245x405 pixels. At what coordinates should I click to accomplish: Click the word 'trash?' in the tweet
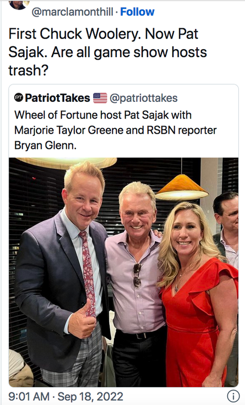[x=28, y=70]
